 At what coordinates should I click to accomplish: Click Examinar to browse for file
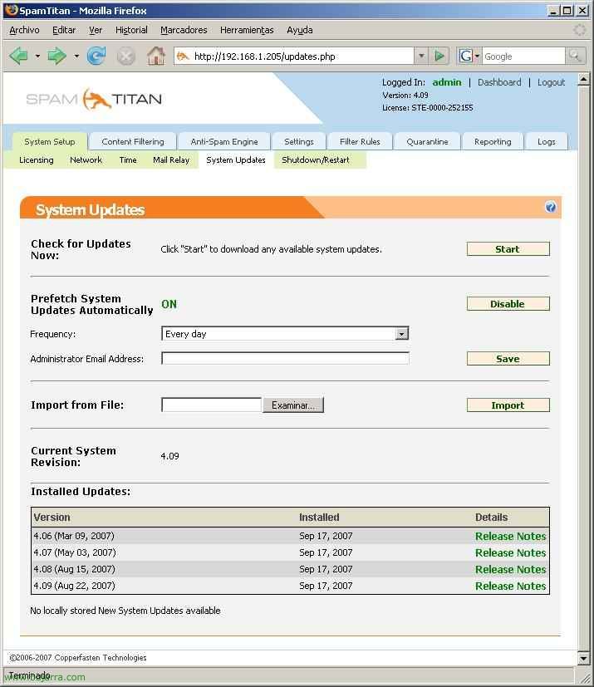coord(293,405)
